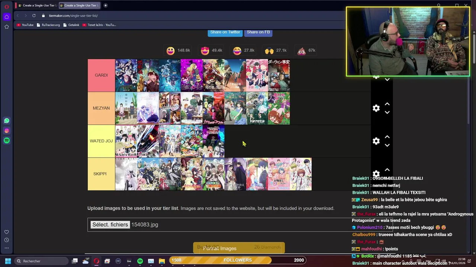
Task: Go forward to next page
Action: tap(26, 16)
